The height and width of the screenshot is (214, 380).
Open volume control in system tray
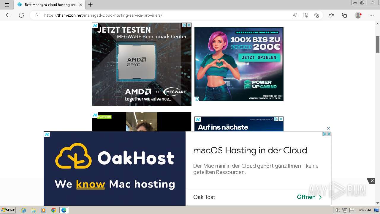click(338, 210)
